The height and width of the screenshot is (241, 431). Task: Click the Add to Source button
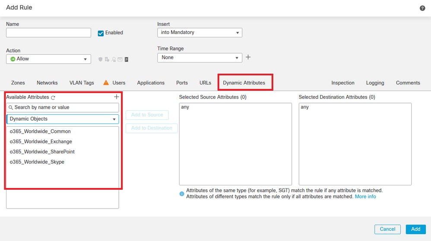(147, 115)
